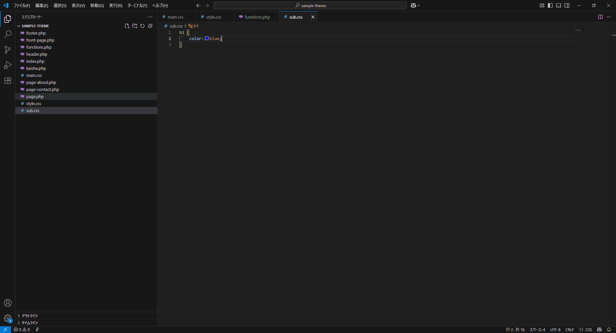The height and width of the screenshot is (333, 616).
Task: Open Explorer panel more actions menu
Action: (150, 17)
